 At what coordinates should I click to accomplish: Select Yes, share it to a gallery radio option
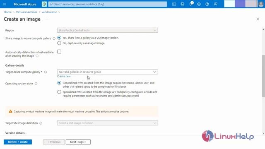coord(59,38)
